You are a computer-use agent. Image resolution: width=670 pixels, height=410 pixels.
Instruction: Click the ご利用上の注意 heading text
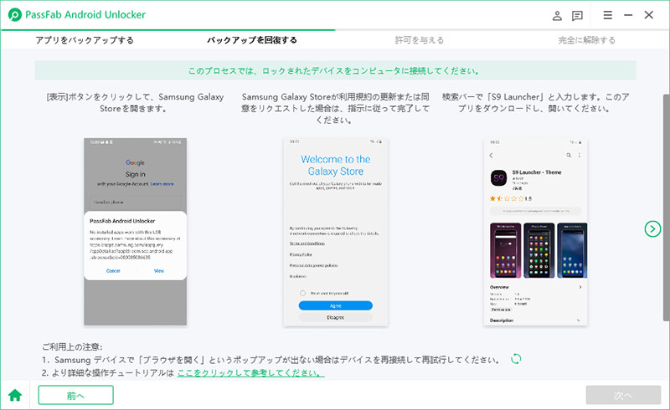(x=72, y=346)
